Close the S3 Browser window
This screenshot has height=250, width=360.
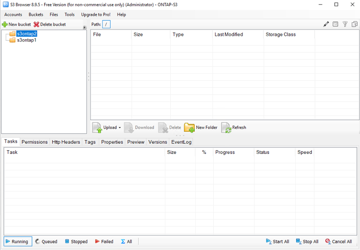352,4
